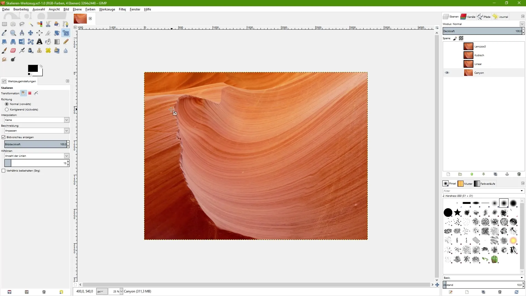
Task: Select the Alignment tool
Action: [x=39, y=33]
